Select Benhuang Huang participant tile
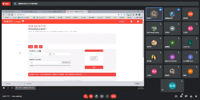Viewport: 200px width, 100px height. 154,29
